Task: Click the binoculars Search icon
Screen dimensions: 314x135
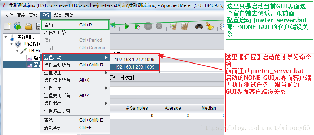Action: pyautogui.click(x=199, y=26)
